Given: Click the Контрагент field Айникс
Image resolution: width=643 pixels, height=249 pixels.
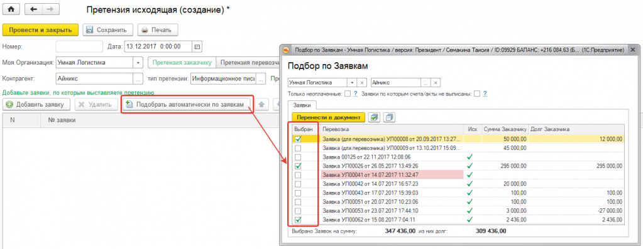Looking at the screenshot, I should click(95, 78).
